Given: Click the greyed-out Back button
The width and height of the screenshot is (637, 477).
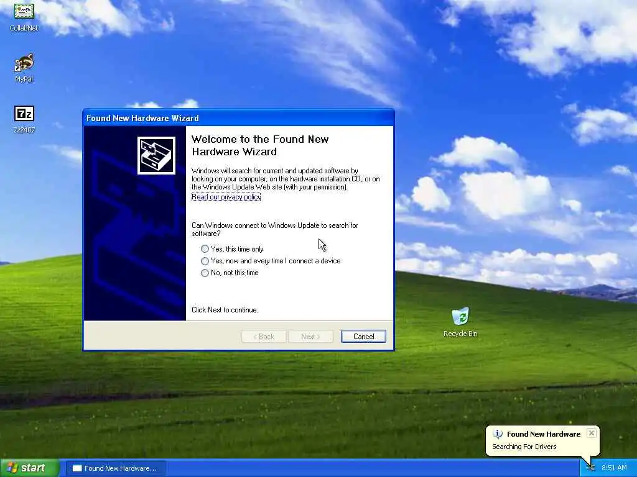Looking at the screenshot, I should [264, 336].
